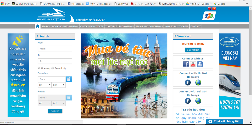Screen dimensions: 252x125
Task: Open TERMS AND CONDITIONS menu item
Action: [149, 26]
